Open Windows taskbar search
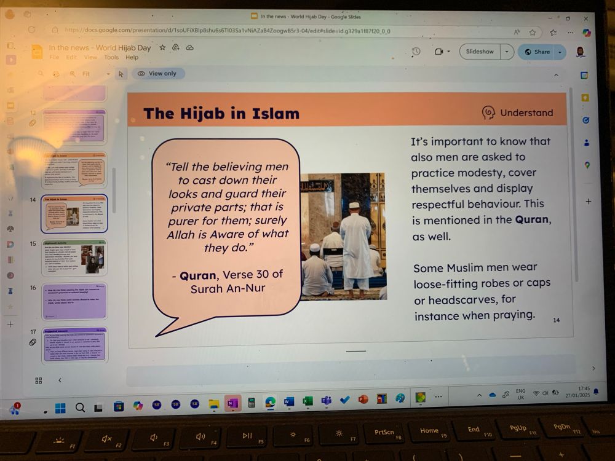615x461 pixels. [80, 408]
